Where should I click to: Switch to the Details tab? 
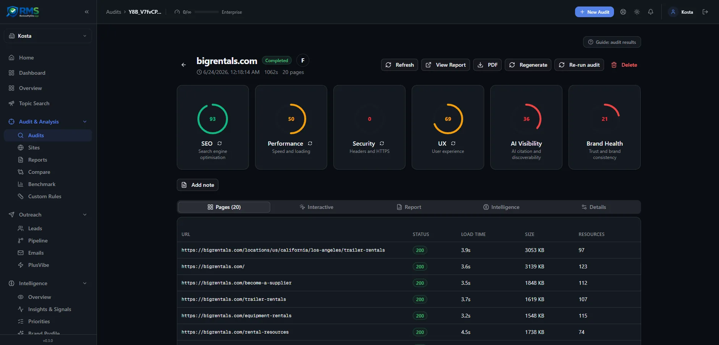click(x=594, y=207)
